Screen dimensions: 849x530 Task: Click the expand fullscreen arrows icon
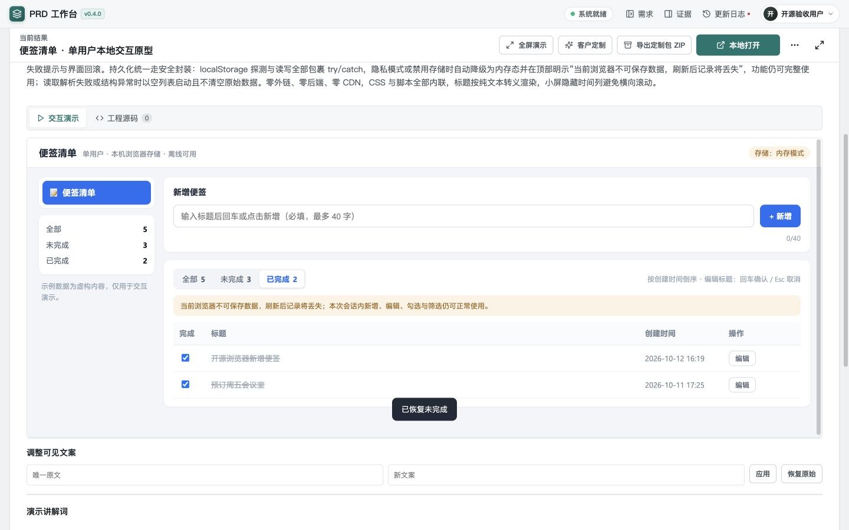click(820, 45)
